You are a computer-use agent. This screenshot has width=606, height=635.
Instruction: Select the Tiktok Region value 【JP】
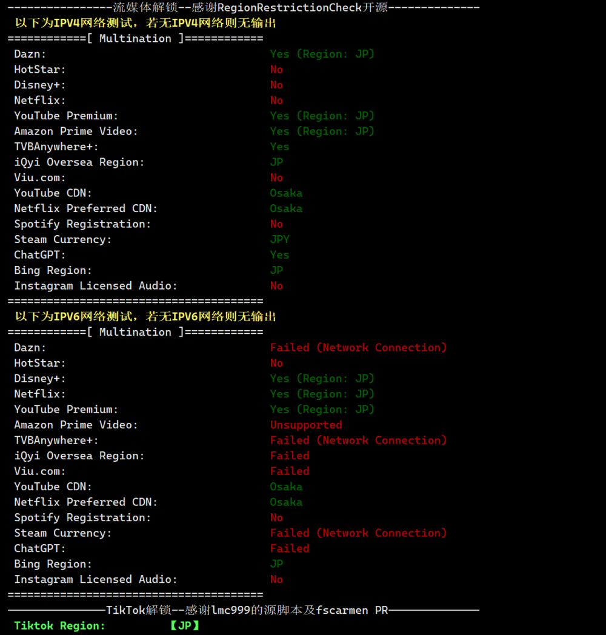pos(185,626)
